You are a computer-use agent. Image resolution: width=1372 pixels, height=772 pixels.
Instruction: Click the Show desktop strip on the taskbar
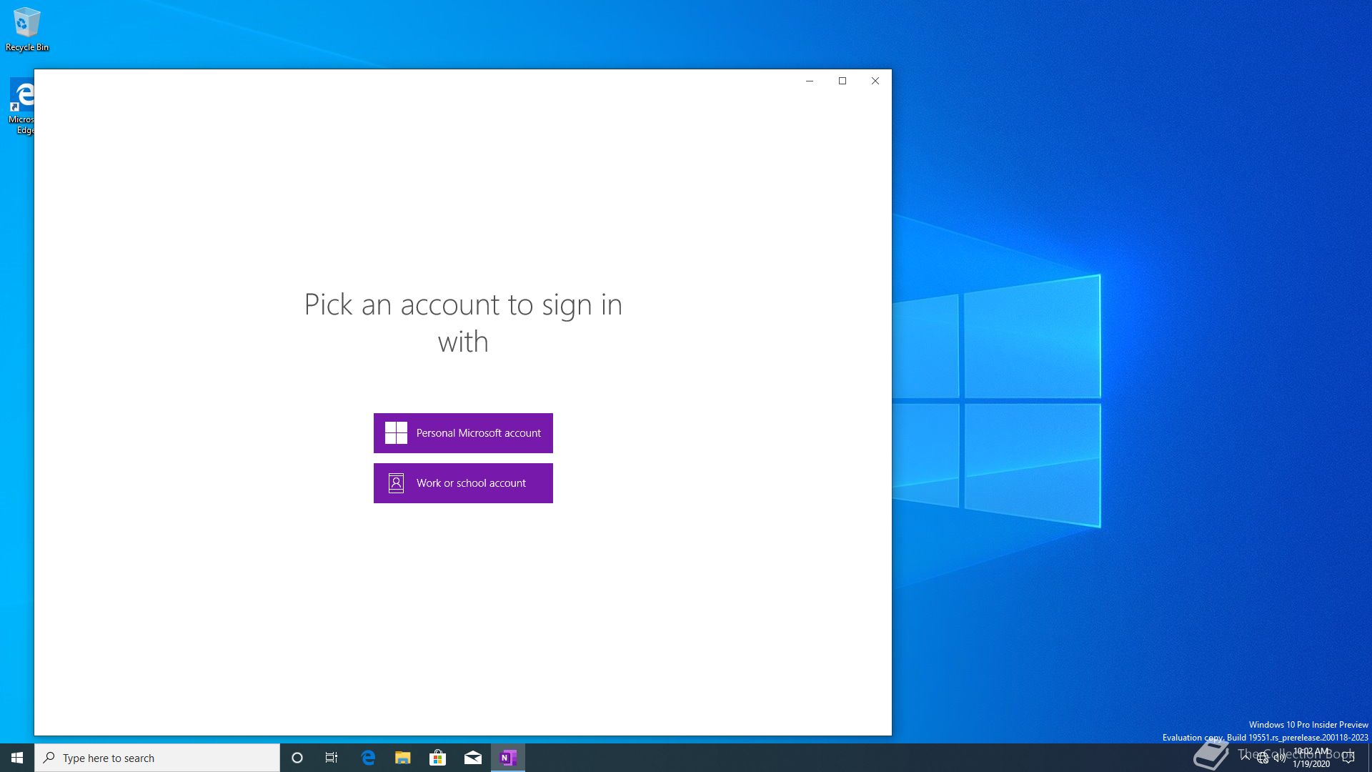[x=1369, y=758]
